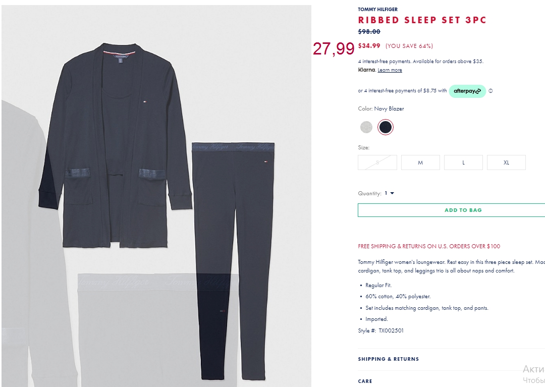The height and width of the screenshot is (387, 545).
Task: Click the cardigan and tank top image
Action: (x=116, y=145)
